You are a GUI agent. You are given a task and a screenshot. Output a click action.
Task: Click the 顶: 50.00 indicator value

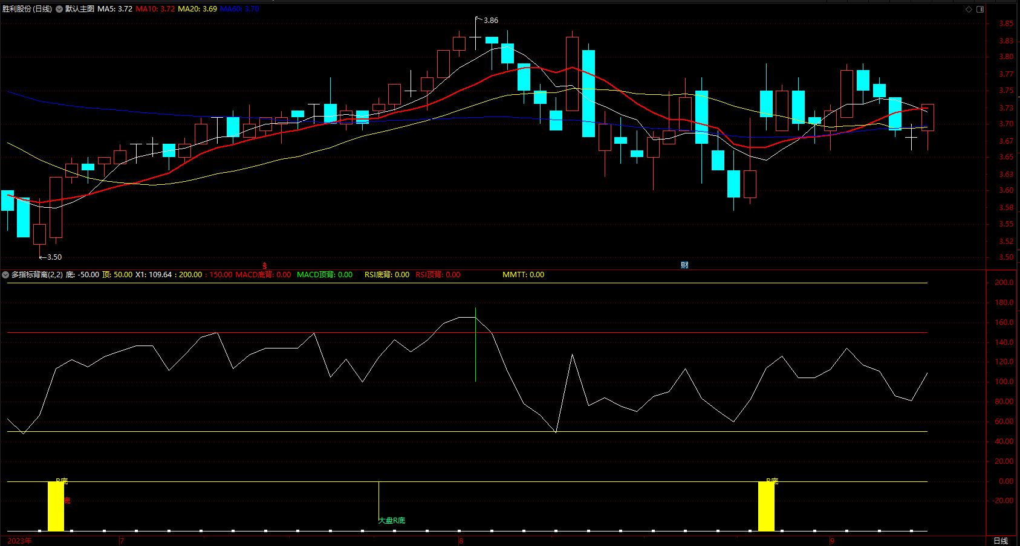117,275
